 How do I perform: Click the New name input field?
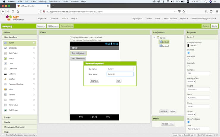tap(120, 74)
